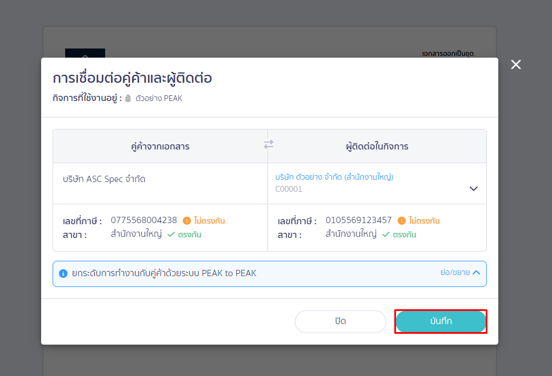Click header คู่ค้าจากเอกสาร
The height and width of the screenshot is (376, 552).
pyautogui.click(x=160, y=146)
